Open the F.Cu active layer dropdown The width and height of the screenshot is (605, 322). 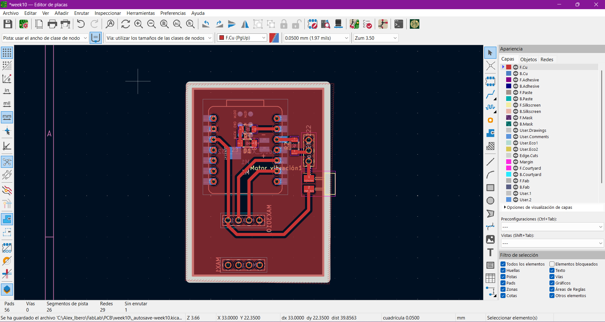pos(242,38)
